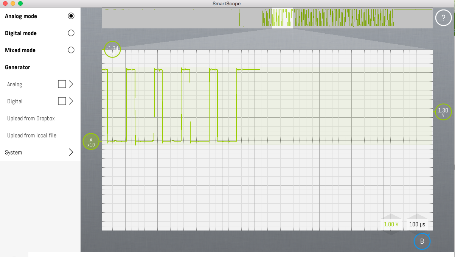Image resolution: width=455 pixels, height=257 pixels.
Task: Expand the System menu chevron
Action: click(71, 152)
